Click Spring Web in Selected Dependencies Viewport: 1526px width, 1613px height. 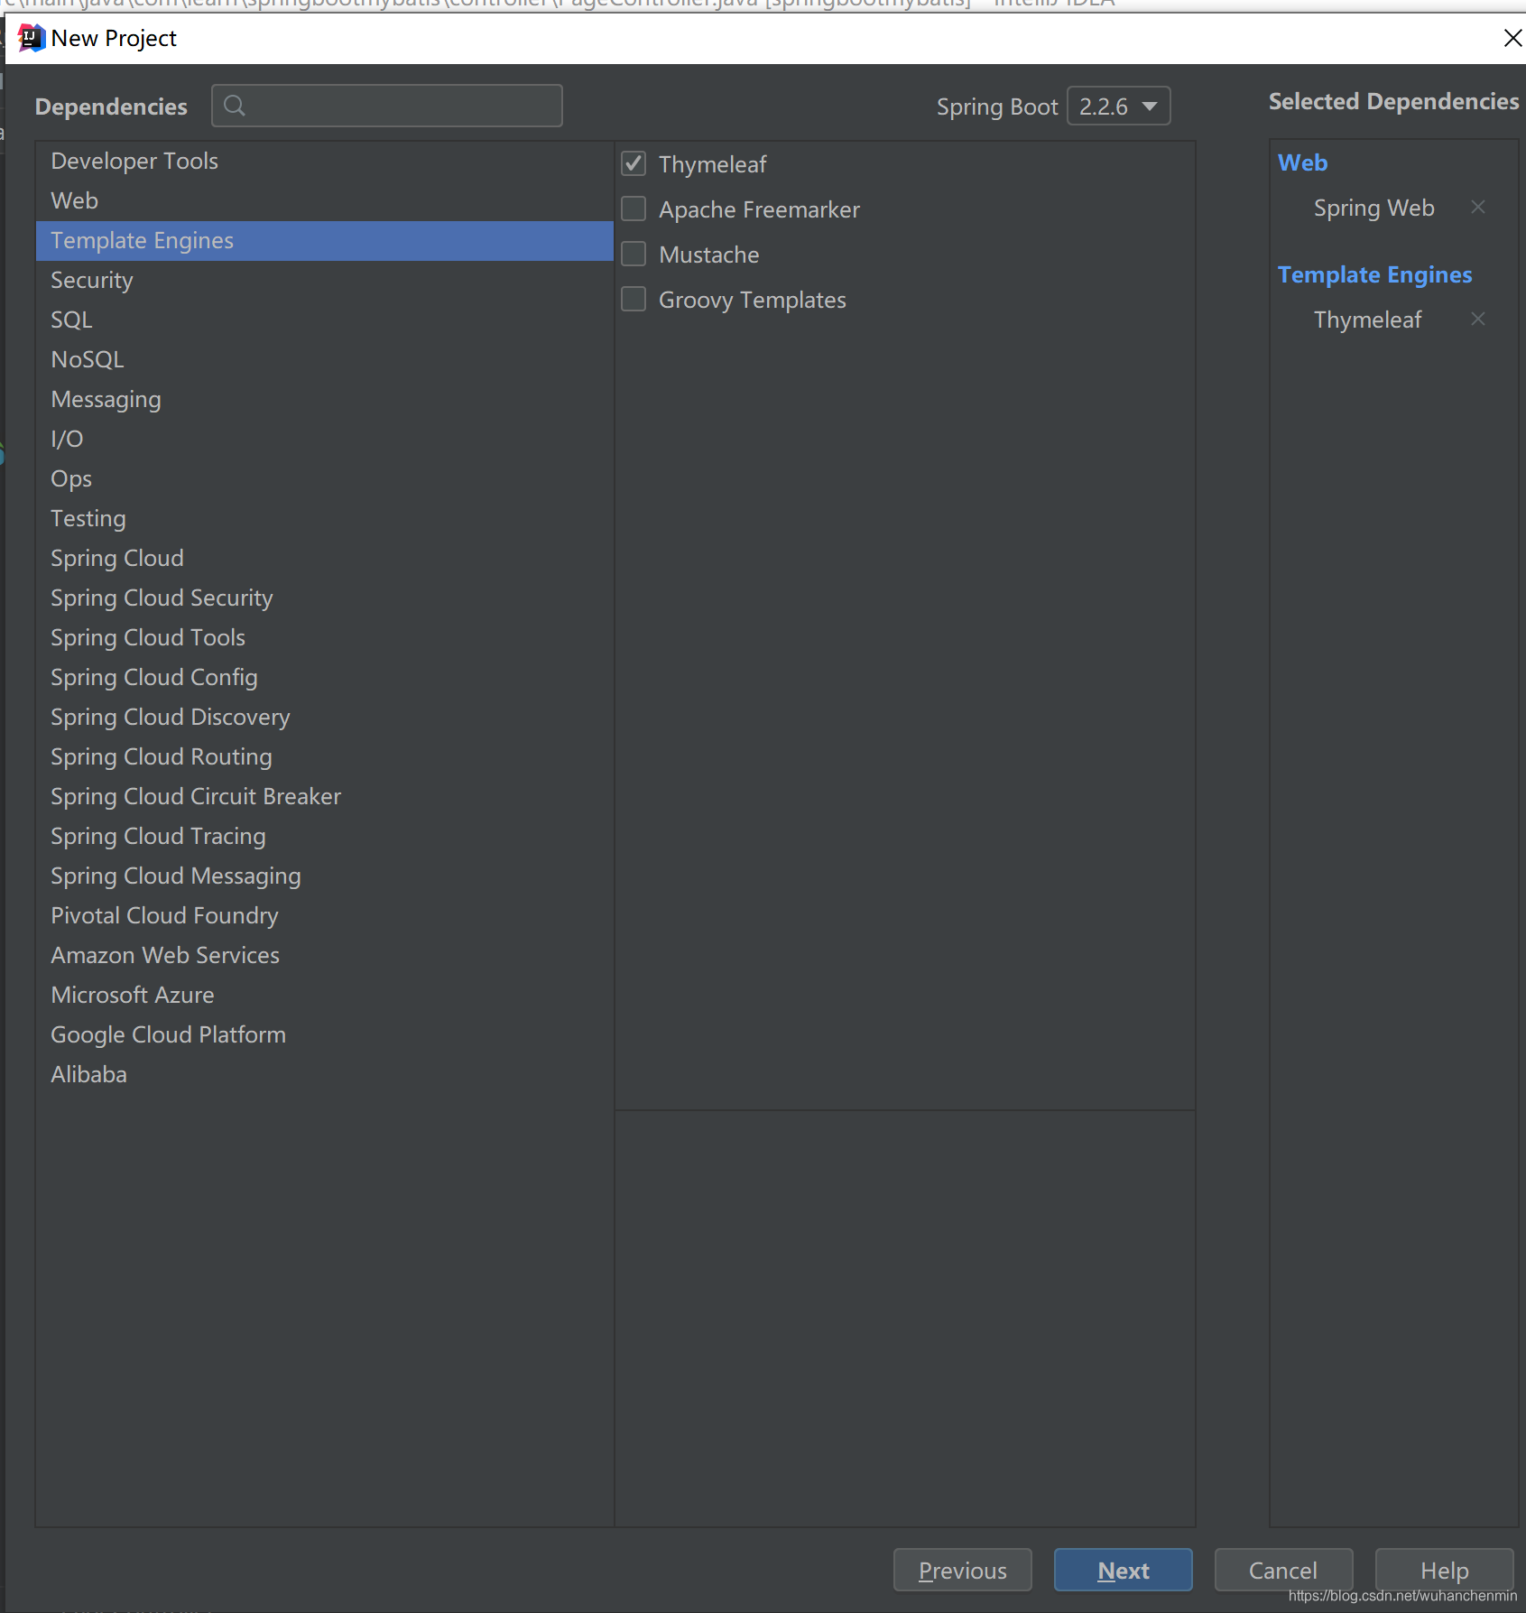pos(1373,209)
